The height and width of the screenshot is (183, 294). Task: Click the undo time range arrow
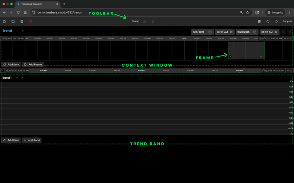(x=283, y=32)
